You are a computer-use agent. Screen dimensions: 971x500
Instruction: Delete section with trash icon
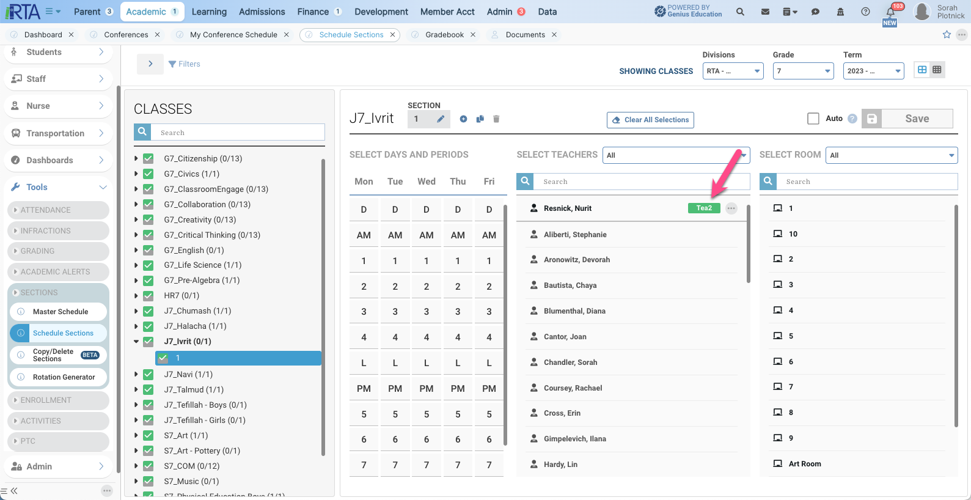[x=496, y=119]
